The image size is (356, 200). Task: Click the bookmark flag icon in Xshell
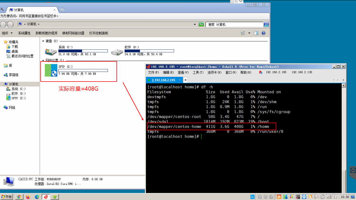tap(261, 72)
